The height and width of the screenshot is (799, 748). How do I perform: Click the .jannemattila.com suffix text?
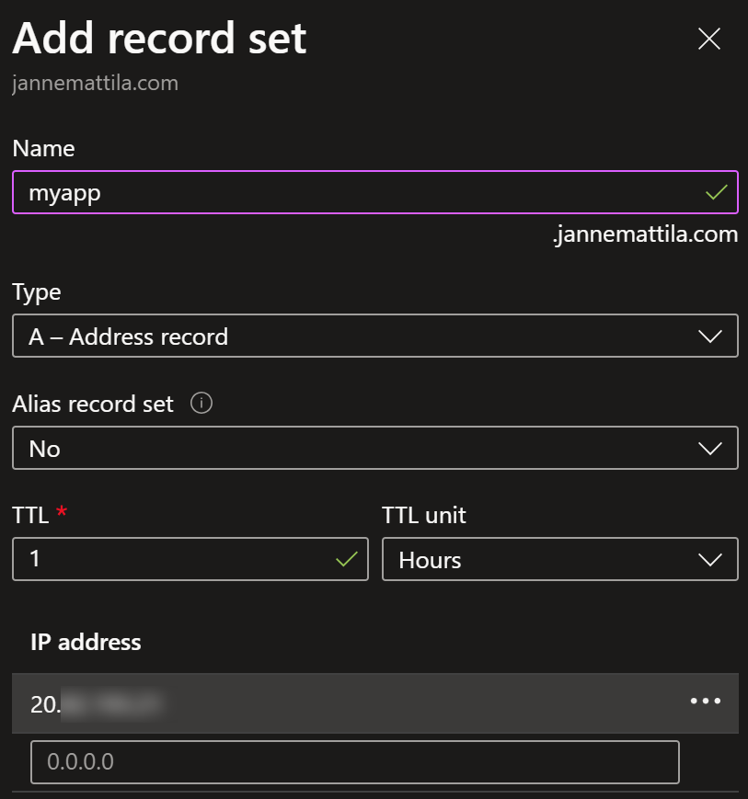tap(646, 234)
